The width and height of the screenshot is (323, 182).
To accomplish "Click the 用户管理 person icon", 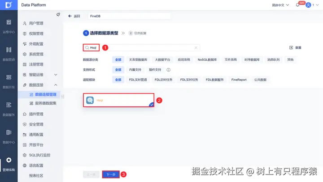I will [25, 23].
